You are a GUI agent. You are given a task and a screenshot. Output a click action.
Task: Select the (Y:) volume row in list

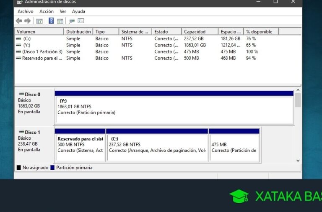coord(27,45)
